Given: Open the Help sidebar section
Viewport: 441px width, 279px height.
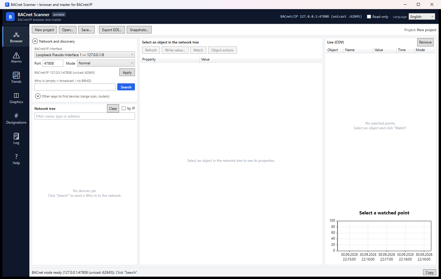Looking at the screenshot, I should coord(16,159).
